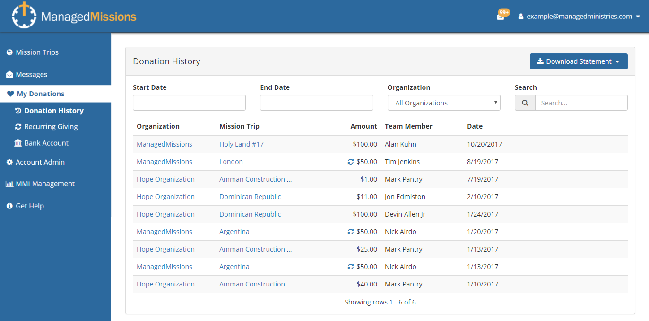The height and width of the screenshot is (321, 649).
Task: Open ManagedMissions link in the London row
Action: (164, 162)
